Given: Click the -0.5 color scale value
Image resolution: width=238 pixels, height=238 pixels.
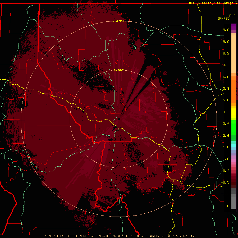Looking at the screenshot, I should (225, 182).
